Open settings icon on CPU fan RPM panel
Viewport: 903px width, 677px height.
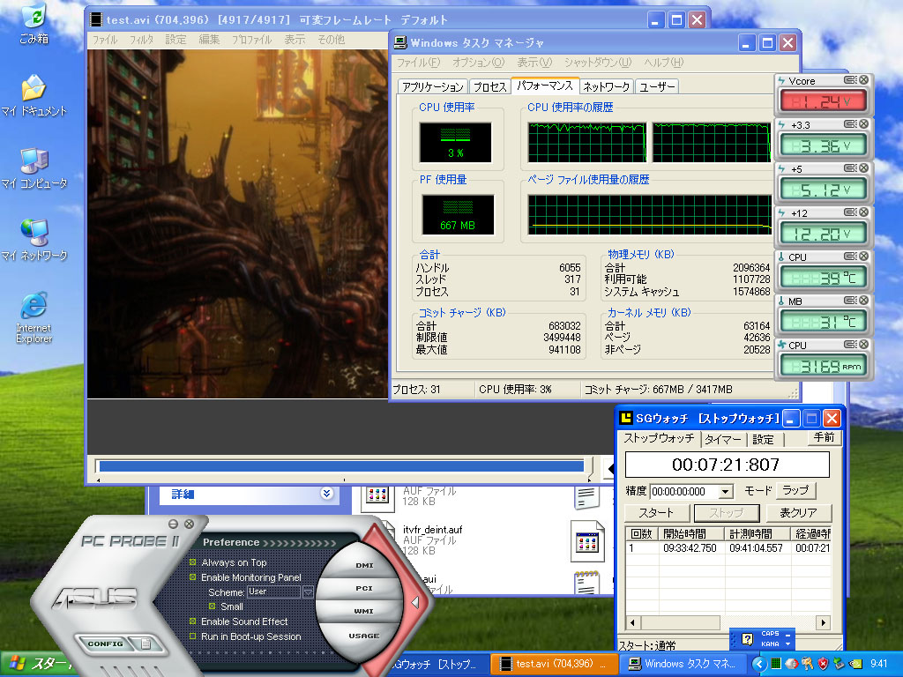851,345
